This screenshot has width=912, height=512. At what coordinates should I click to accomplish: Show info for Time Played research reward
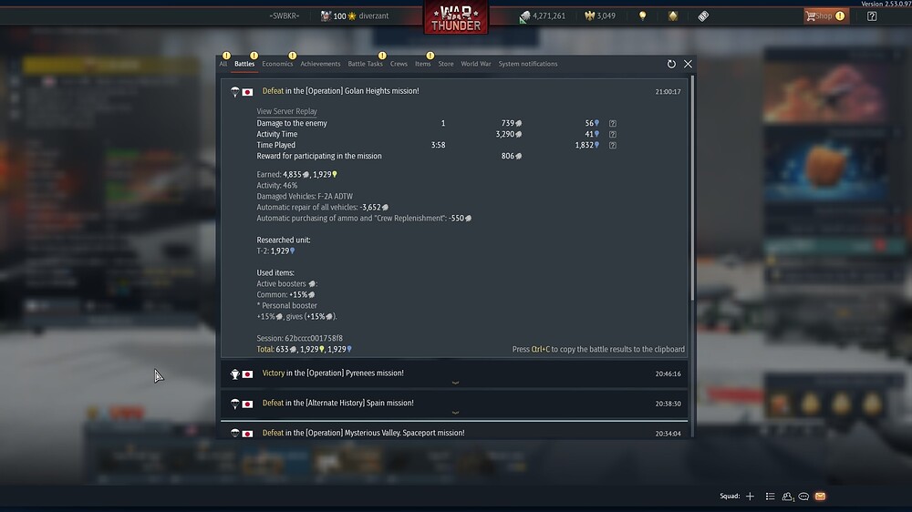(x=613, y=145)
